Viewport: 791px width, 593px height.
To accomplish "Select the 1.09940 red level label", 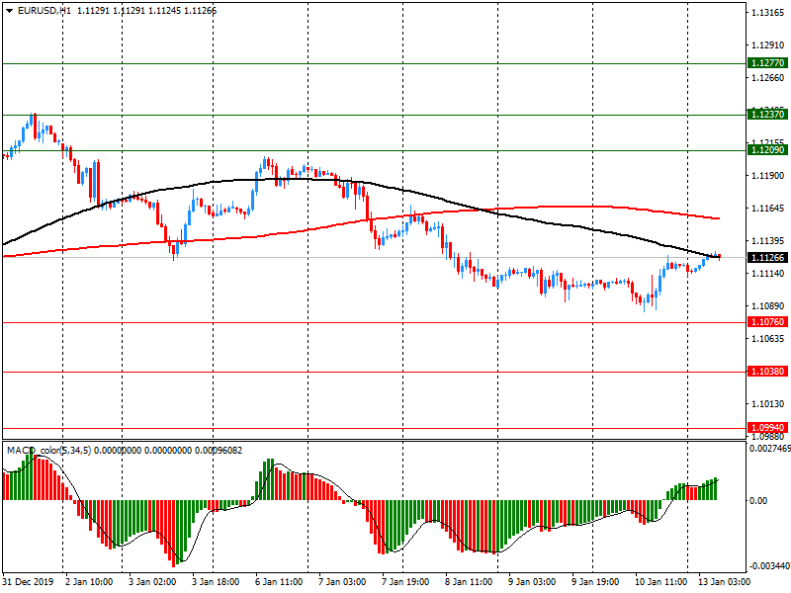I will (767, 428).
